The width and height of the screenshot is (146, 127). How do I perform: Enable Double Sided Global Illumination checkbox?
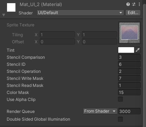120,119
